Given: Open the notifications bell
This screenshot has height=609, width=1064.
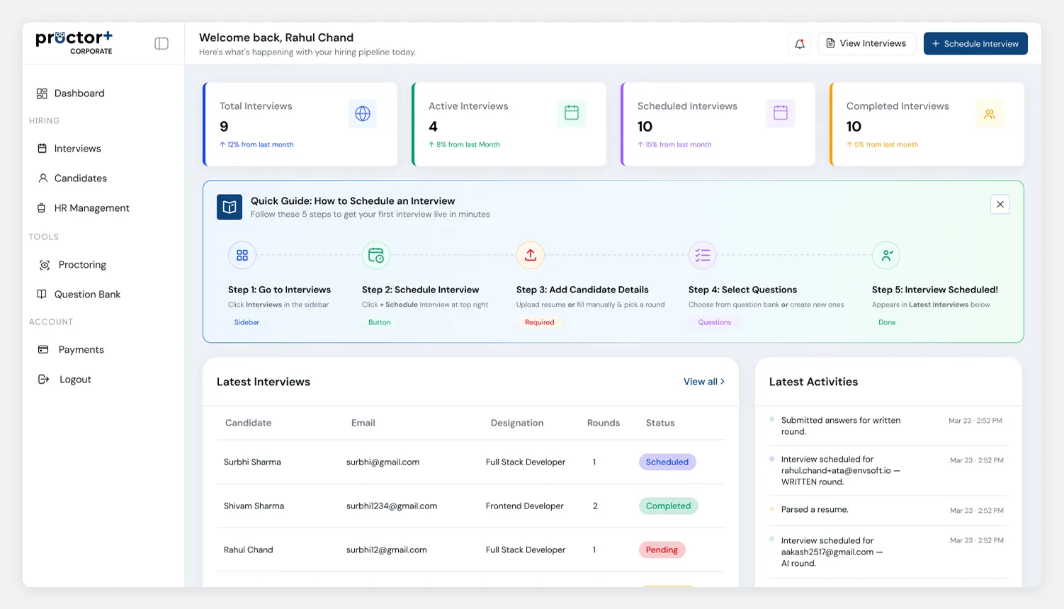Looking at the screenshot, I should tap(800, 44).
